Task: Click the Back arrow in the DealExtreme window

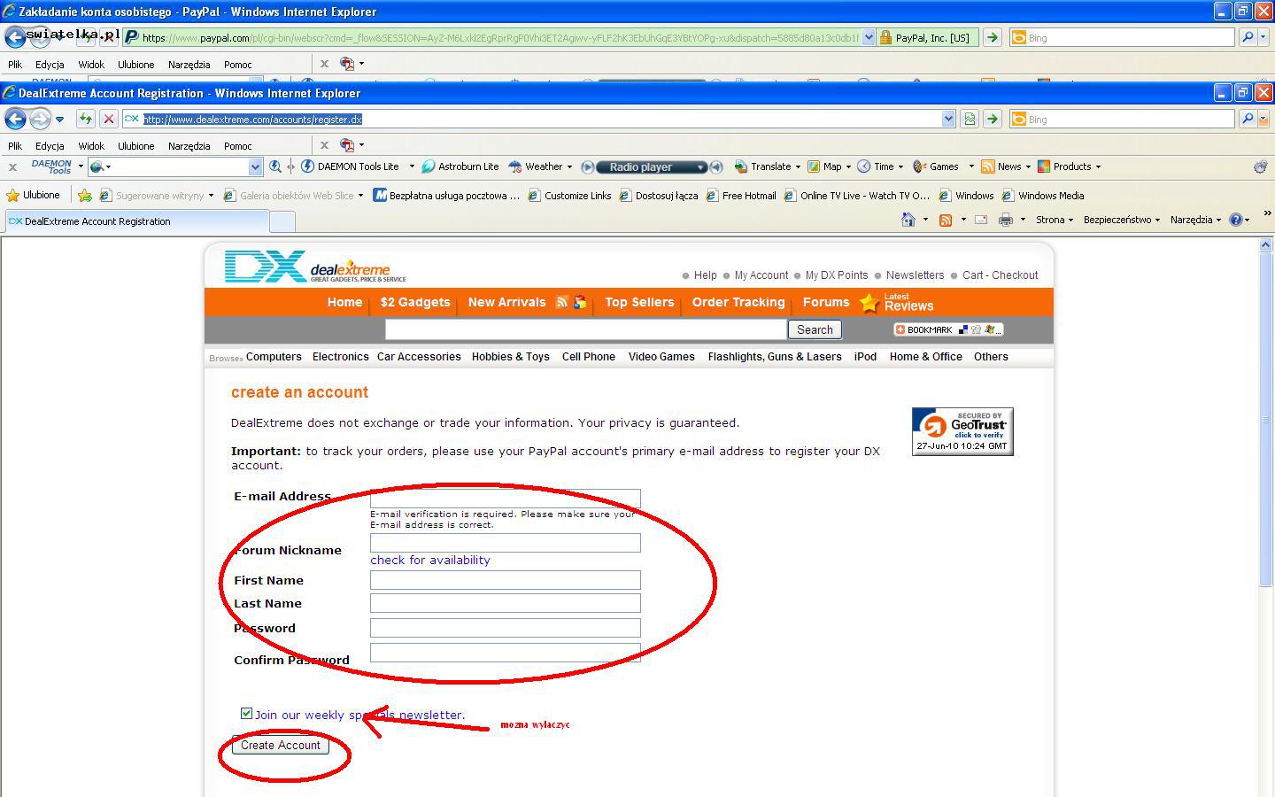Action: (x=15, y=119)
